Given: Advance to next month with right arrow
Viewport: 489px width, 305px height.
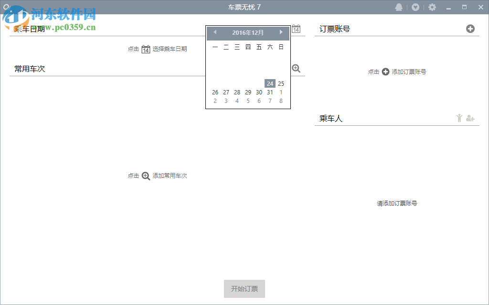Looking at the screenshot, I should 281,32.
